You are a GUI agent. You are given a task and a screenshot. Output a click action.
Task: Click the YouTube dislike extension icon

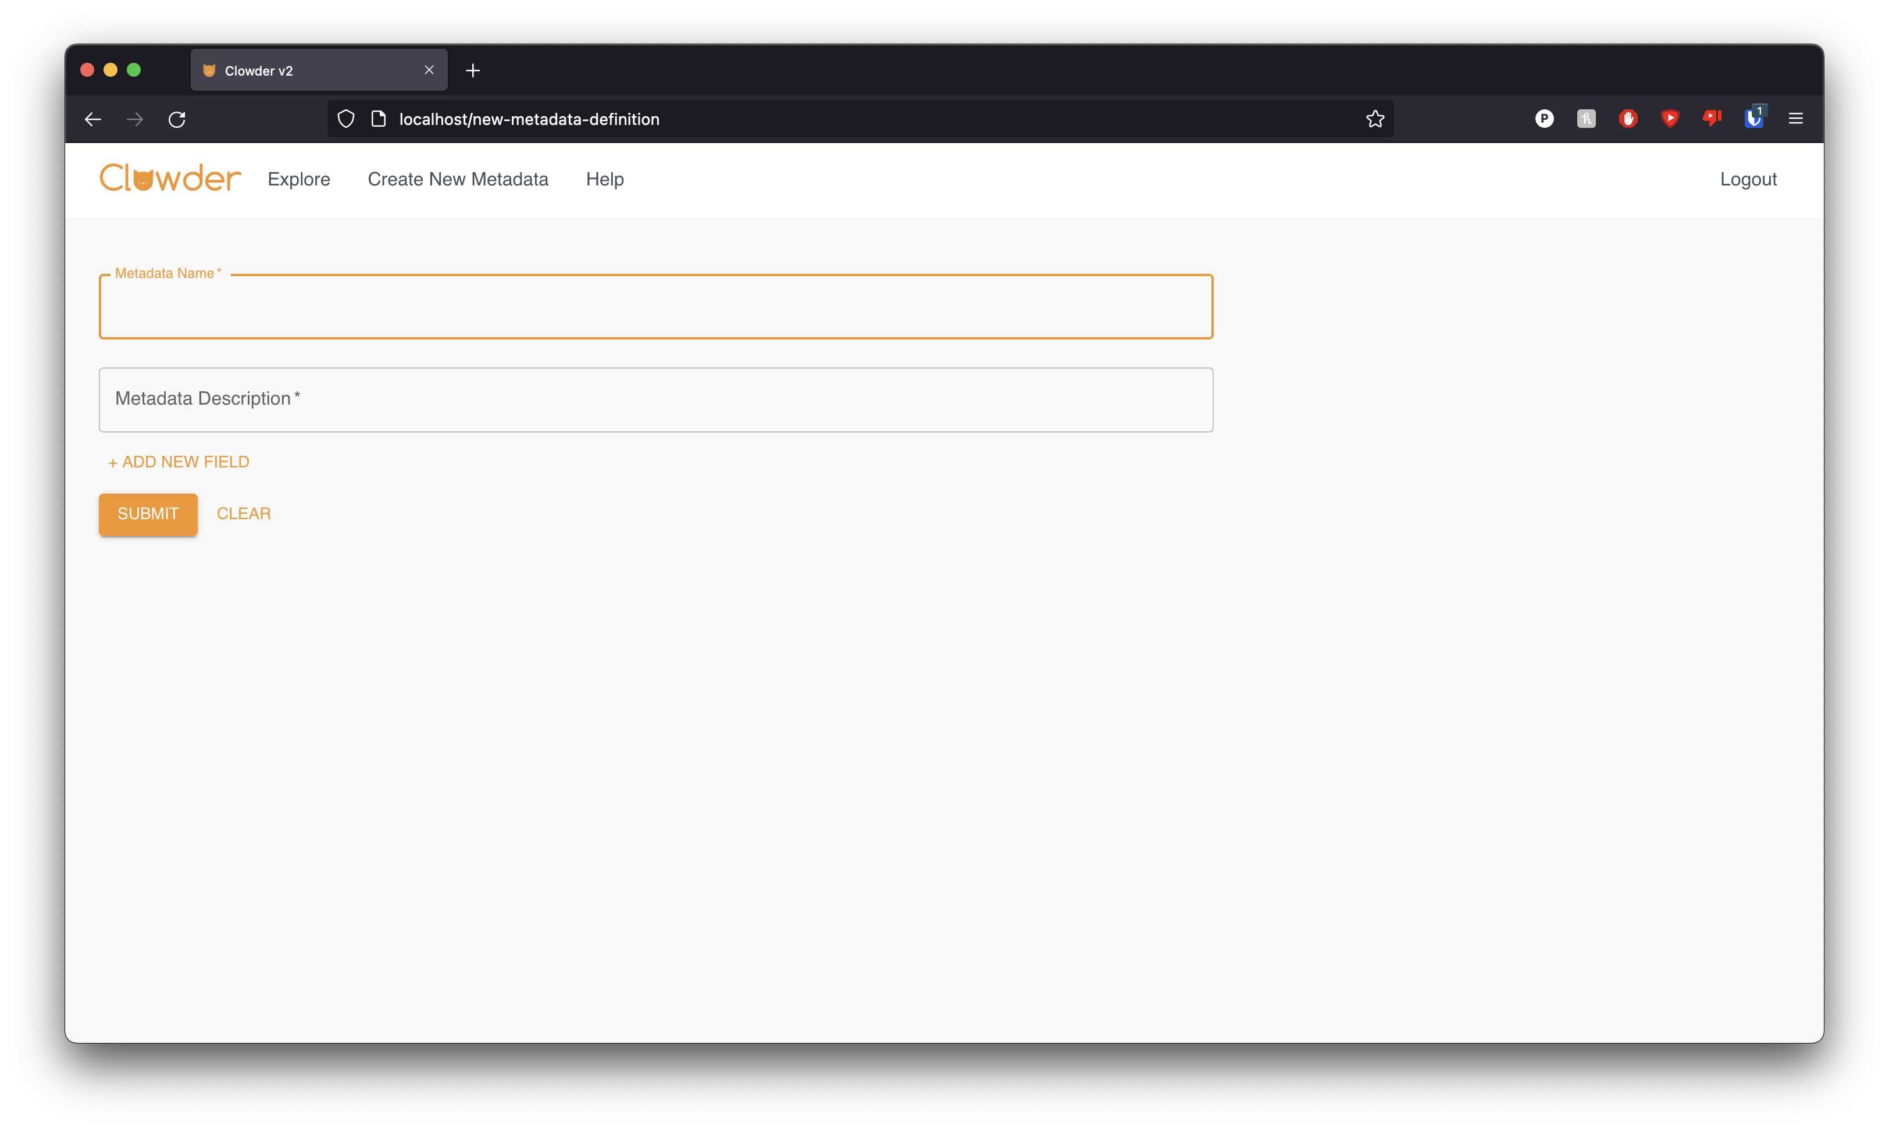(1712, 118)
